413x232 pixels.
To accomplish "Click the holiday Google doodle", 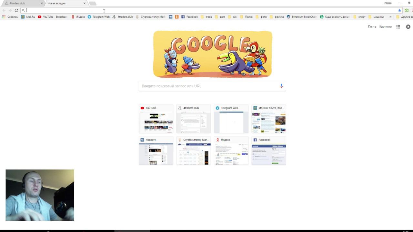I will tap(213, 54).
